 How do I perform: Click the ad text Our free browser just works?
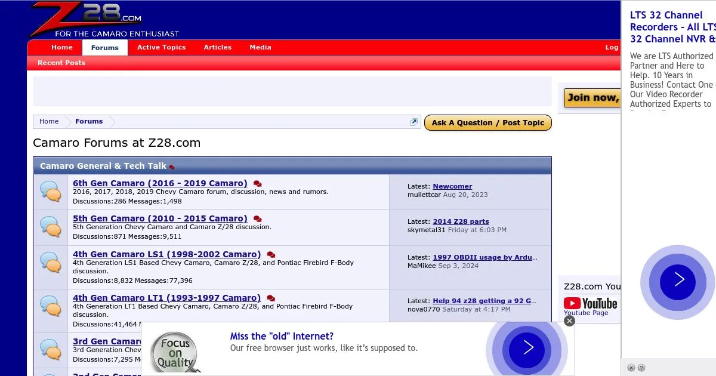pos(324,348)
